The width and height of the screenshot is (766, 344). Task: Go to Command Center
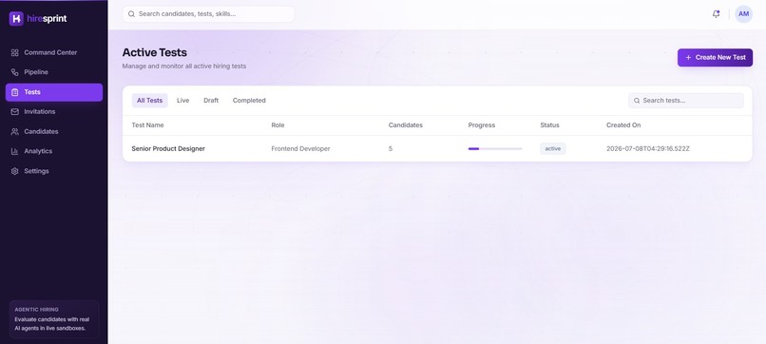(54, 52)
